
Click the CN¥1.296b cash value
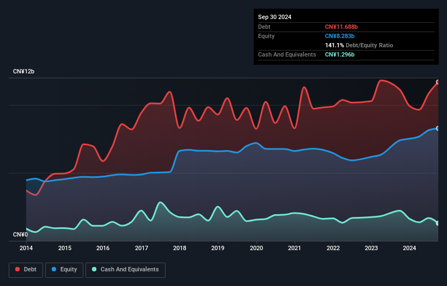[x=340, y=54]
